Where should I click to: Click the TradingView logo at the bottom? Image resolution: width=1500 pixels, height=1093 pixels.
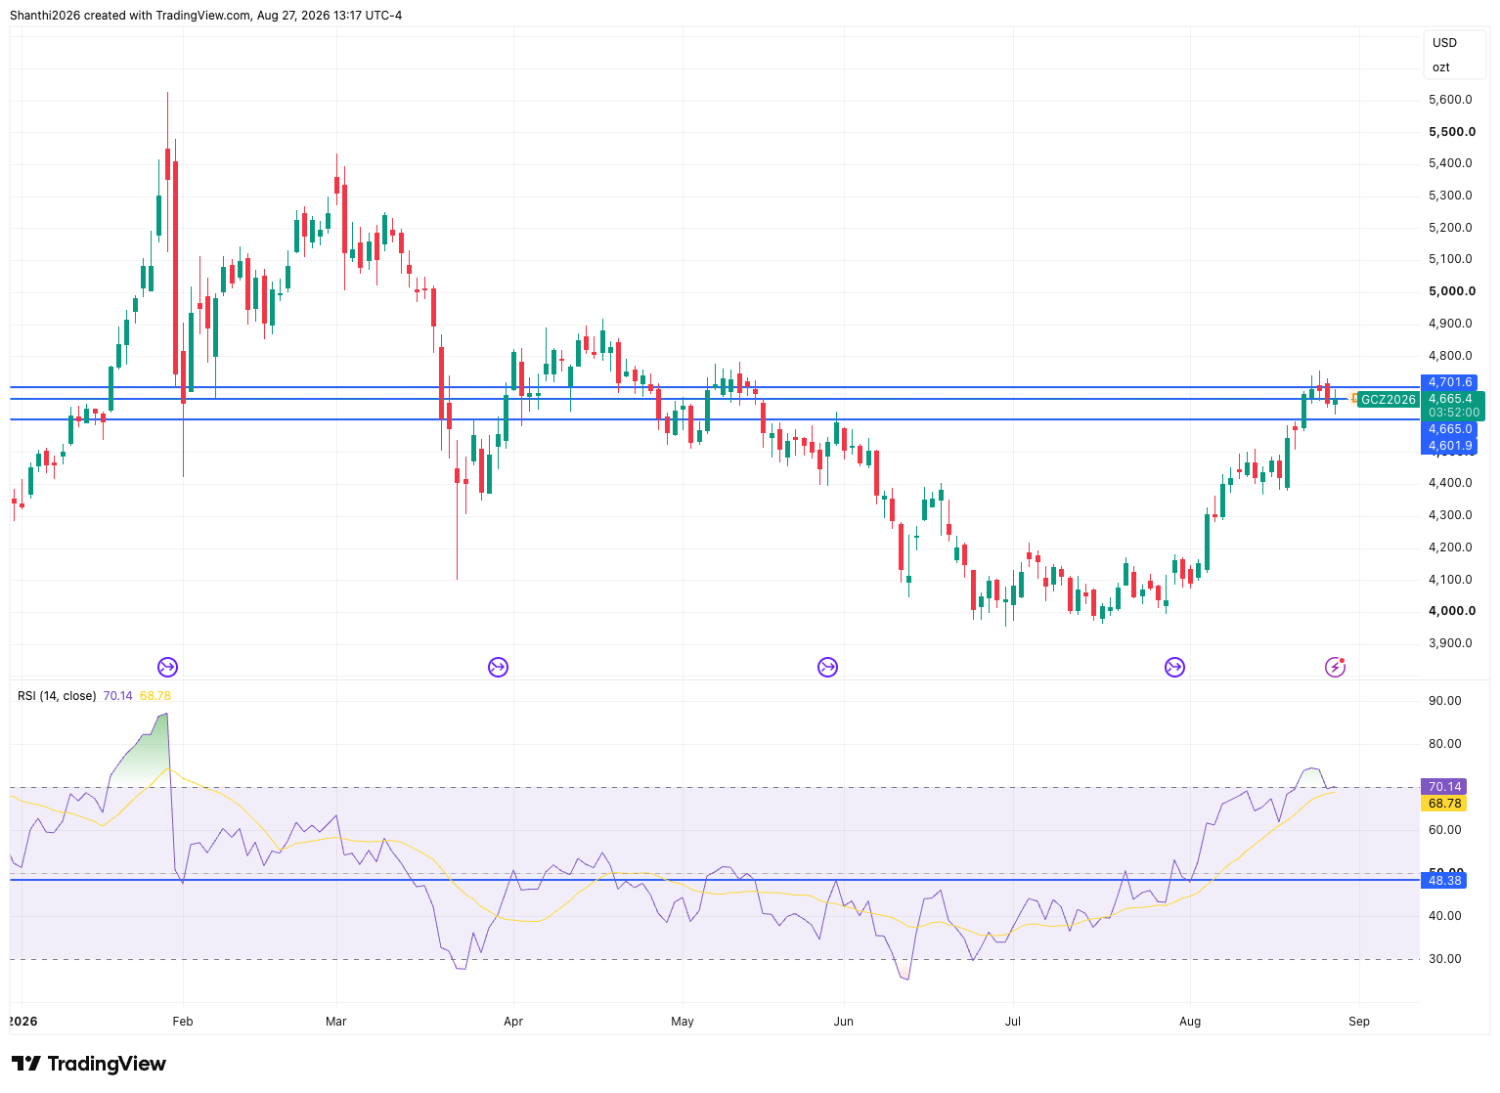tap(88, 1064)
